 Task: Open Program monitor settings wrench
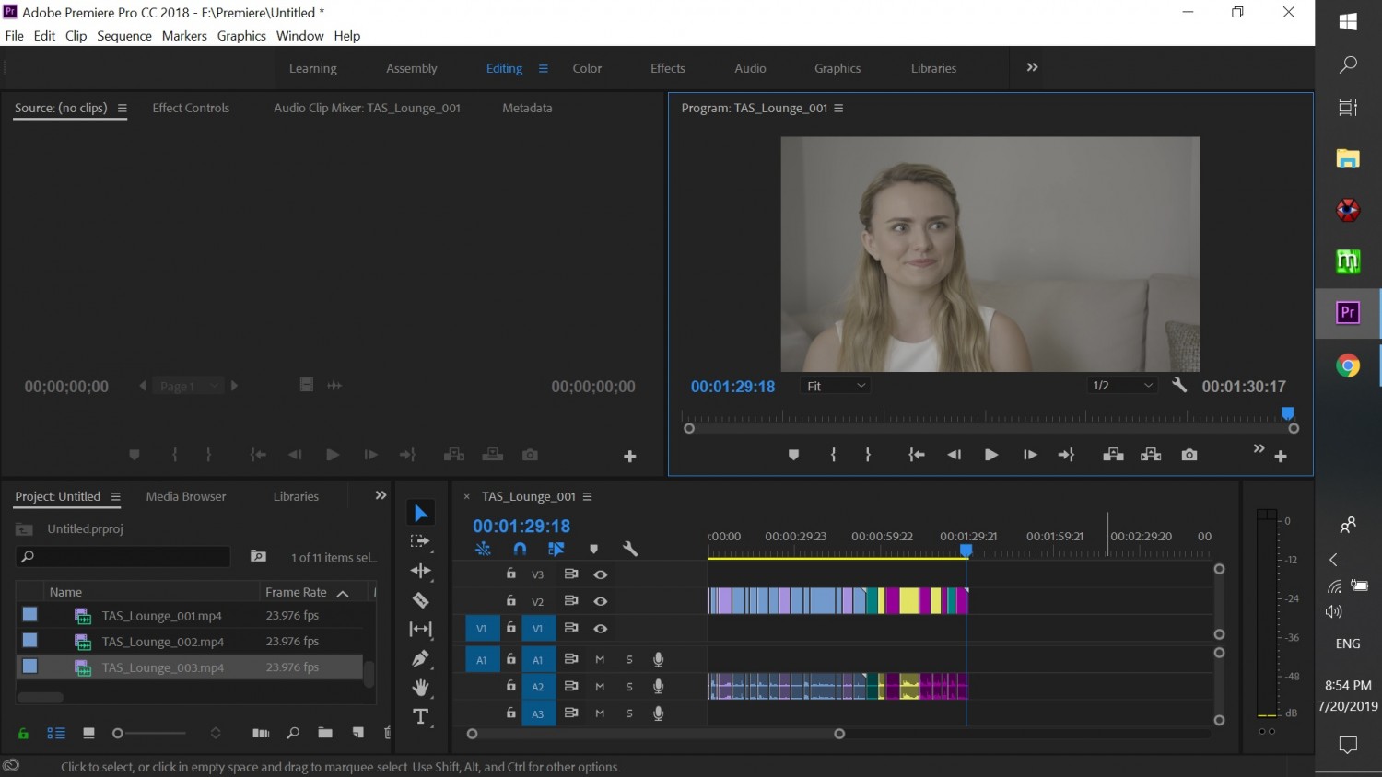tap(1179, 386)
